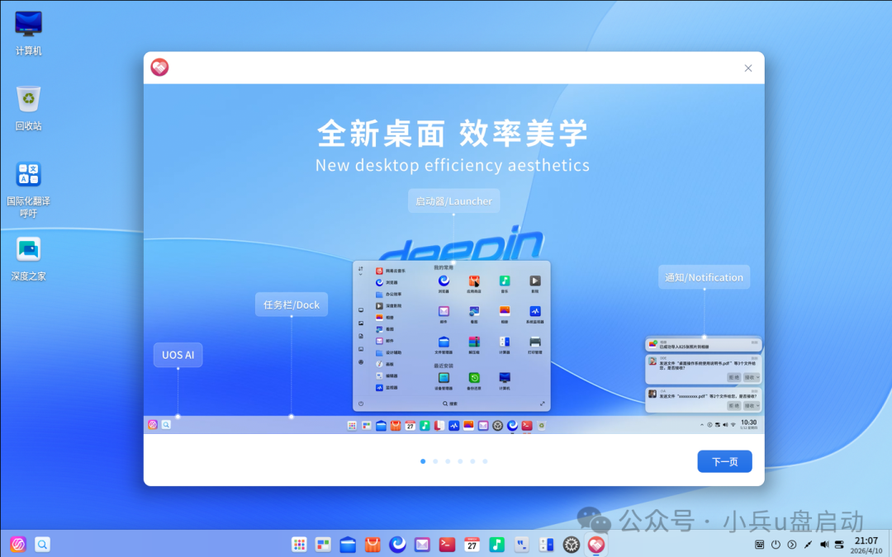
Task: Select the 回收站 recycle bin icon
Action: point(28,108)
